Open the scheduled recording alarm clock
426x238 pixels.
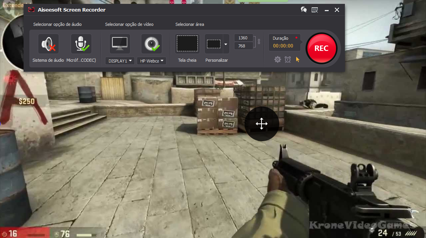coord(288,59)
